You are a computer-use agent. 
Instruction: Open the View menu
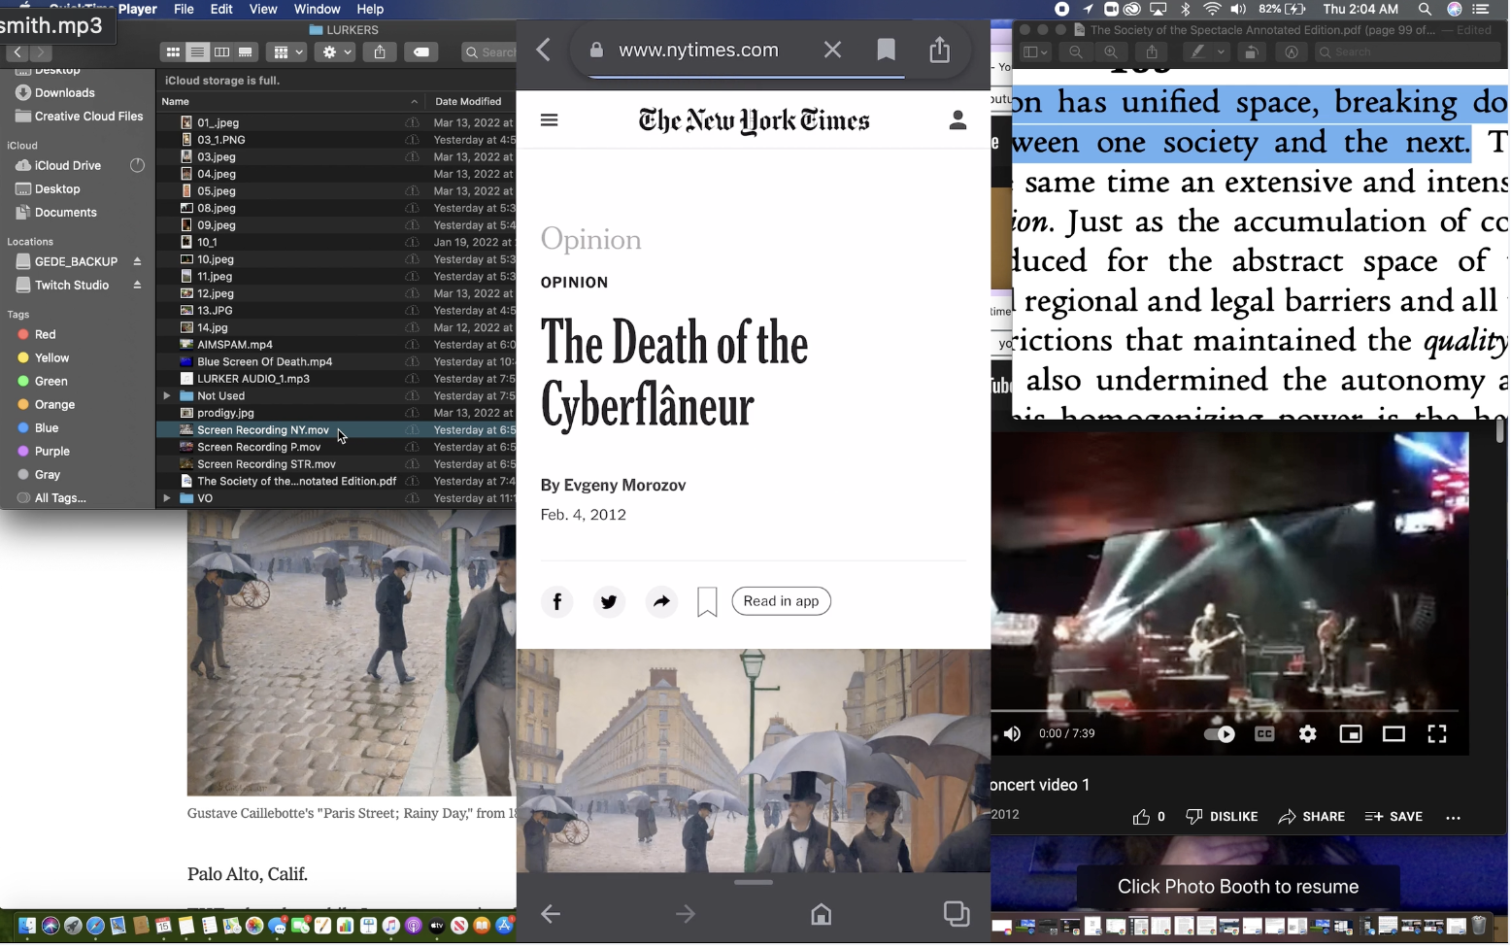coord(263,9)
